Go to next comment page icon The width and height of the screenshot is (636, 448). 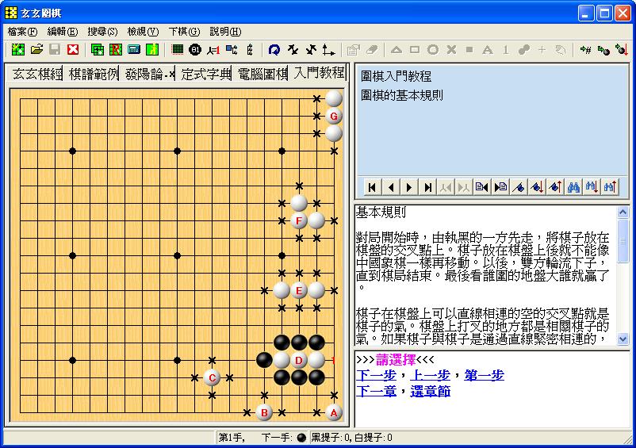(x=500, y=187)
